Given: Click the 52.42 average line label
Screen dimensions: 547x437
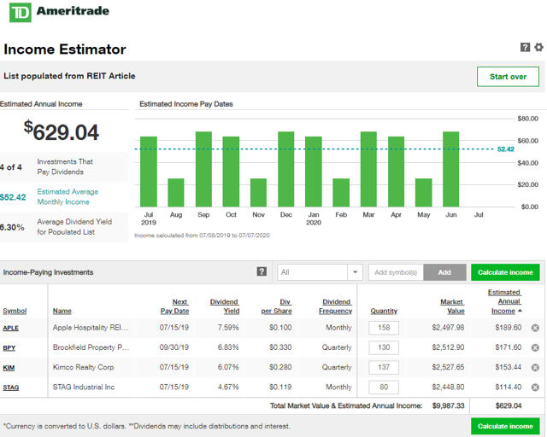Looking at the screenshot, I should tap(506, 149).
